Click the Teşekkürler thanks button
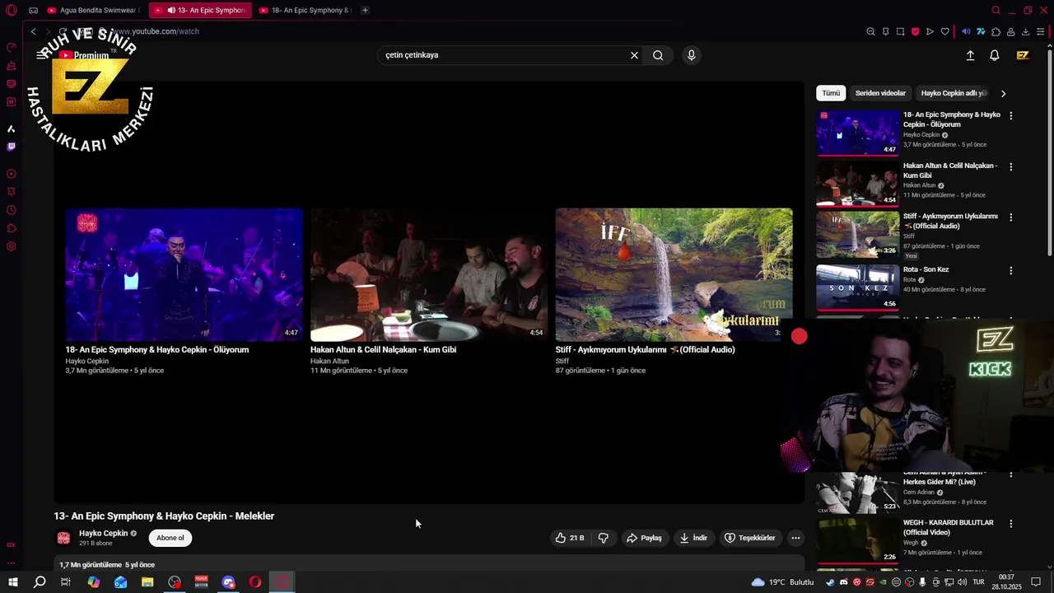 pos(749,538)
